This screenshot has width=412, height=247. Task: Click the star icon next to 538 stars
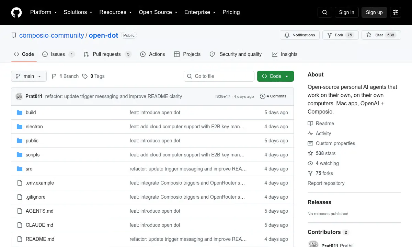[310, 153]
